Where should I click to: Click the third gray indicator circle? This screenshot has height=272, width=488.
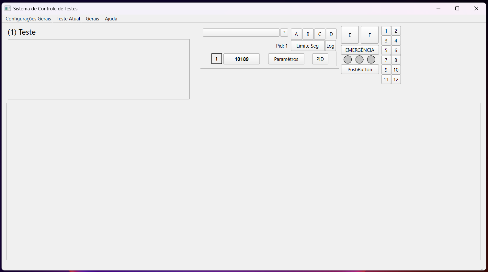point(371,60)
